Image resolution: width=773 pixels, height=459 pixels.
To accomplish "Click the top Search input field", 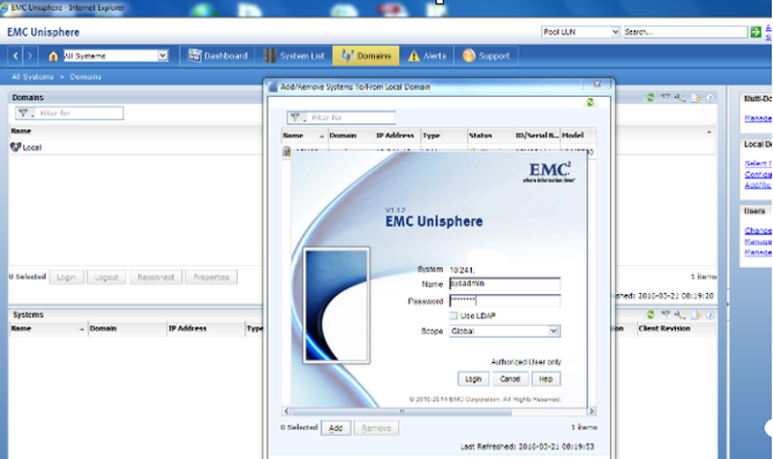I will [x=686, y=32].
